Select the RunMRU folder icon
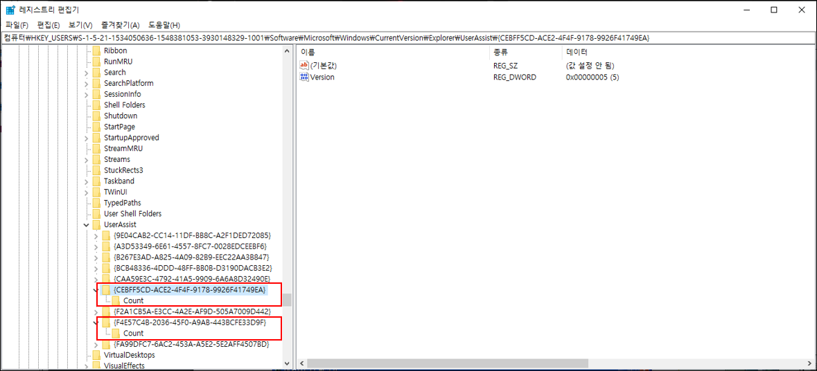Viewport: 817px width, 371px height. point(96,62)
